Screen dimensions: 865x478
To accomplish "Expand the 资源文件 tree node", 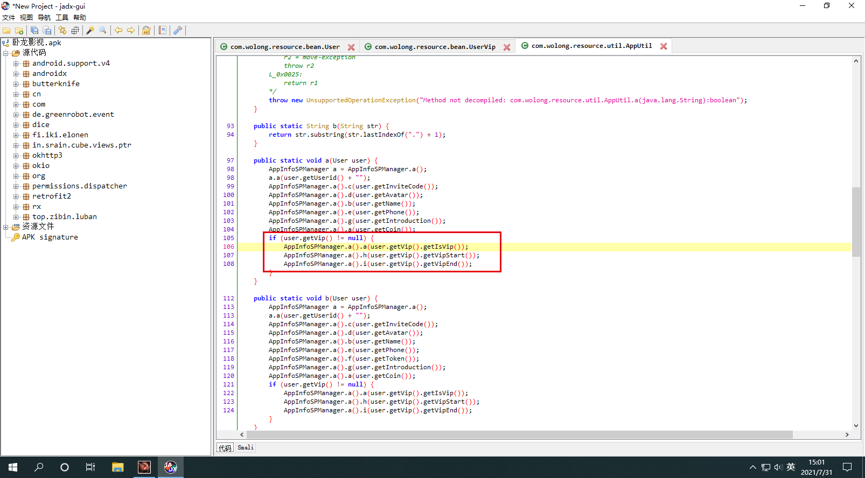I will tap(5, 227).
